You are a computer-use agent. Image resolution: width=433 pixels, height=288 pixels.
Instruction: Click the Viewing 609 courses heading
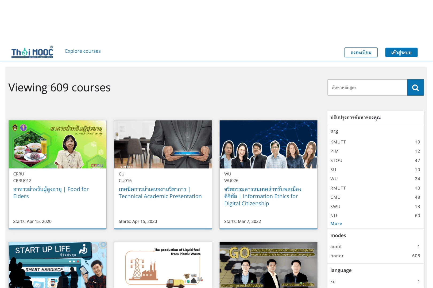coord(60,87)
